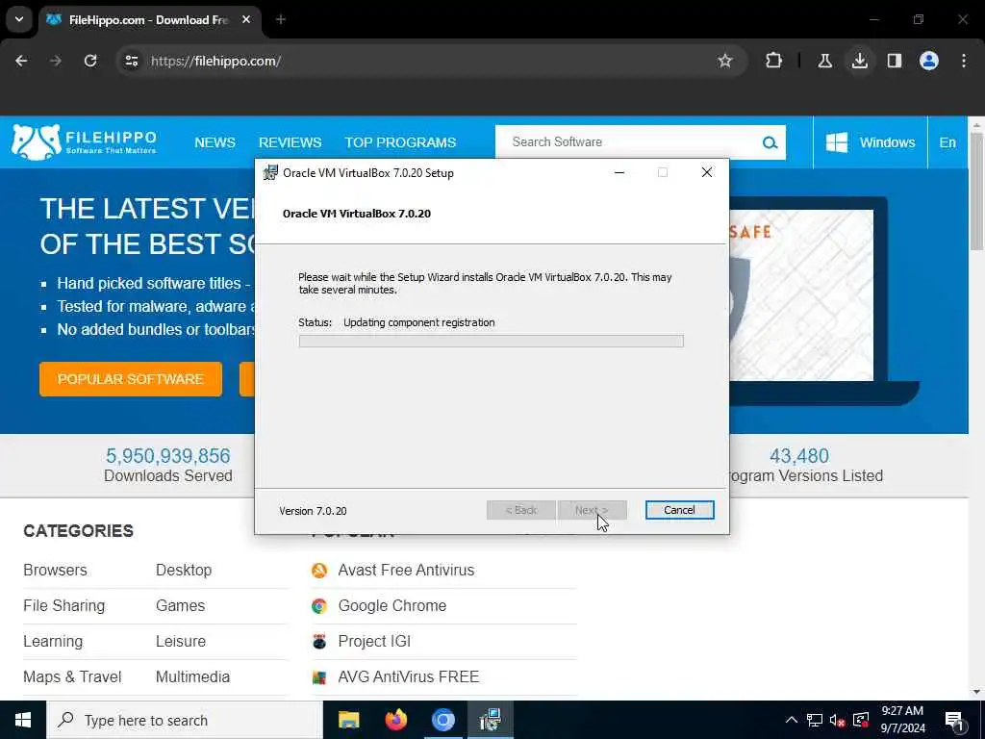The image size is (985, 739).
Task: Click the browser back arrow
Action: pyautogui.click(x=21, y=61)
